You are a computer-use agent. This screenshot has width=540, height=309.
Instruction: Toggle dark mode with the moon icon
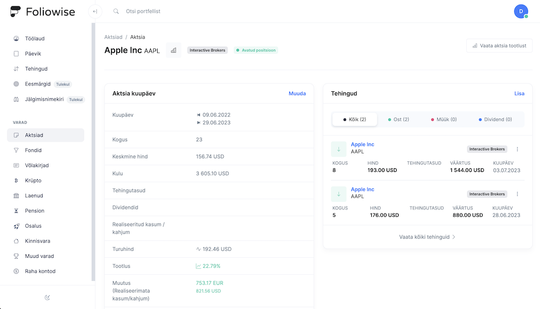(x=47, y=297)
